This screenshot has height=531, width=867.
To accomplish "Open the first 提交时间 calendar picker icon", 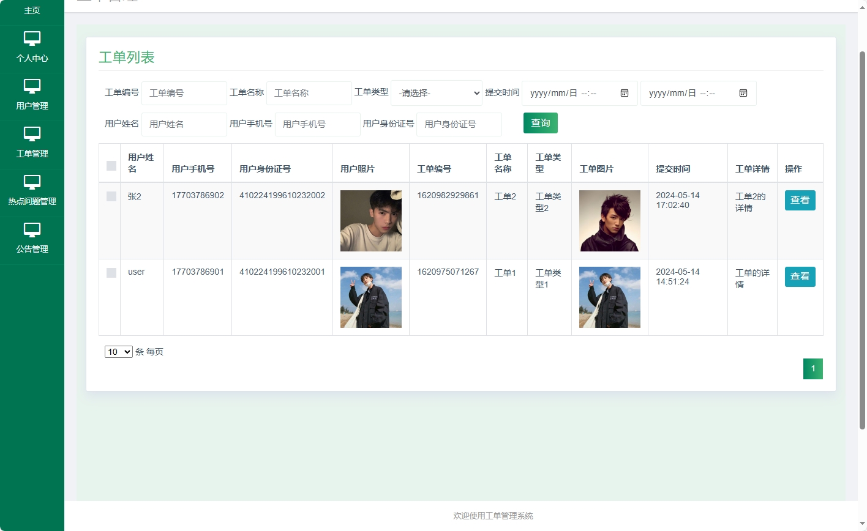I will click(x=624, y=93).
